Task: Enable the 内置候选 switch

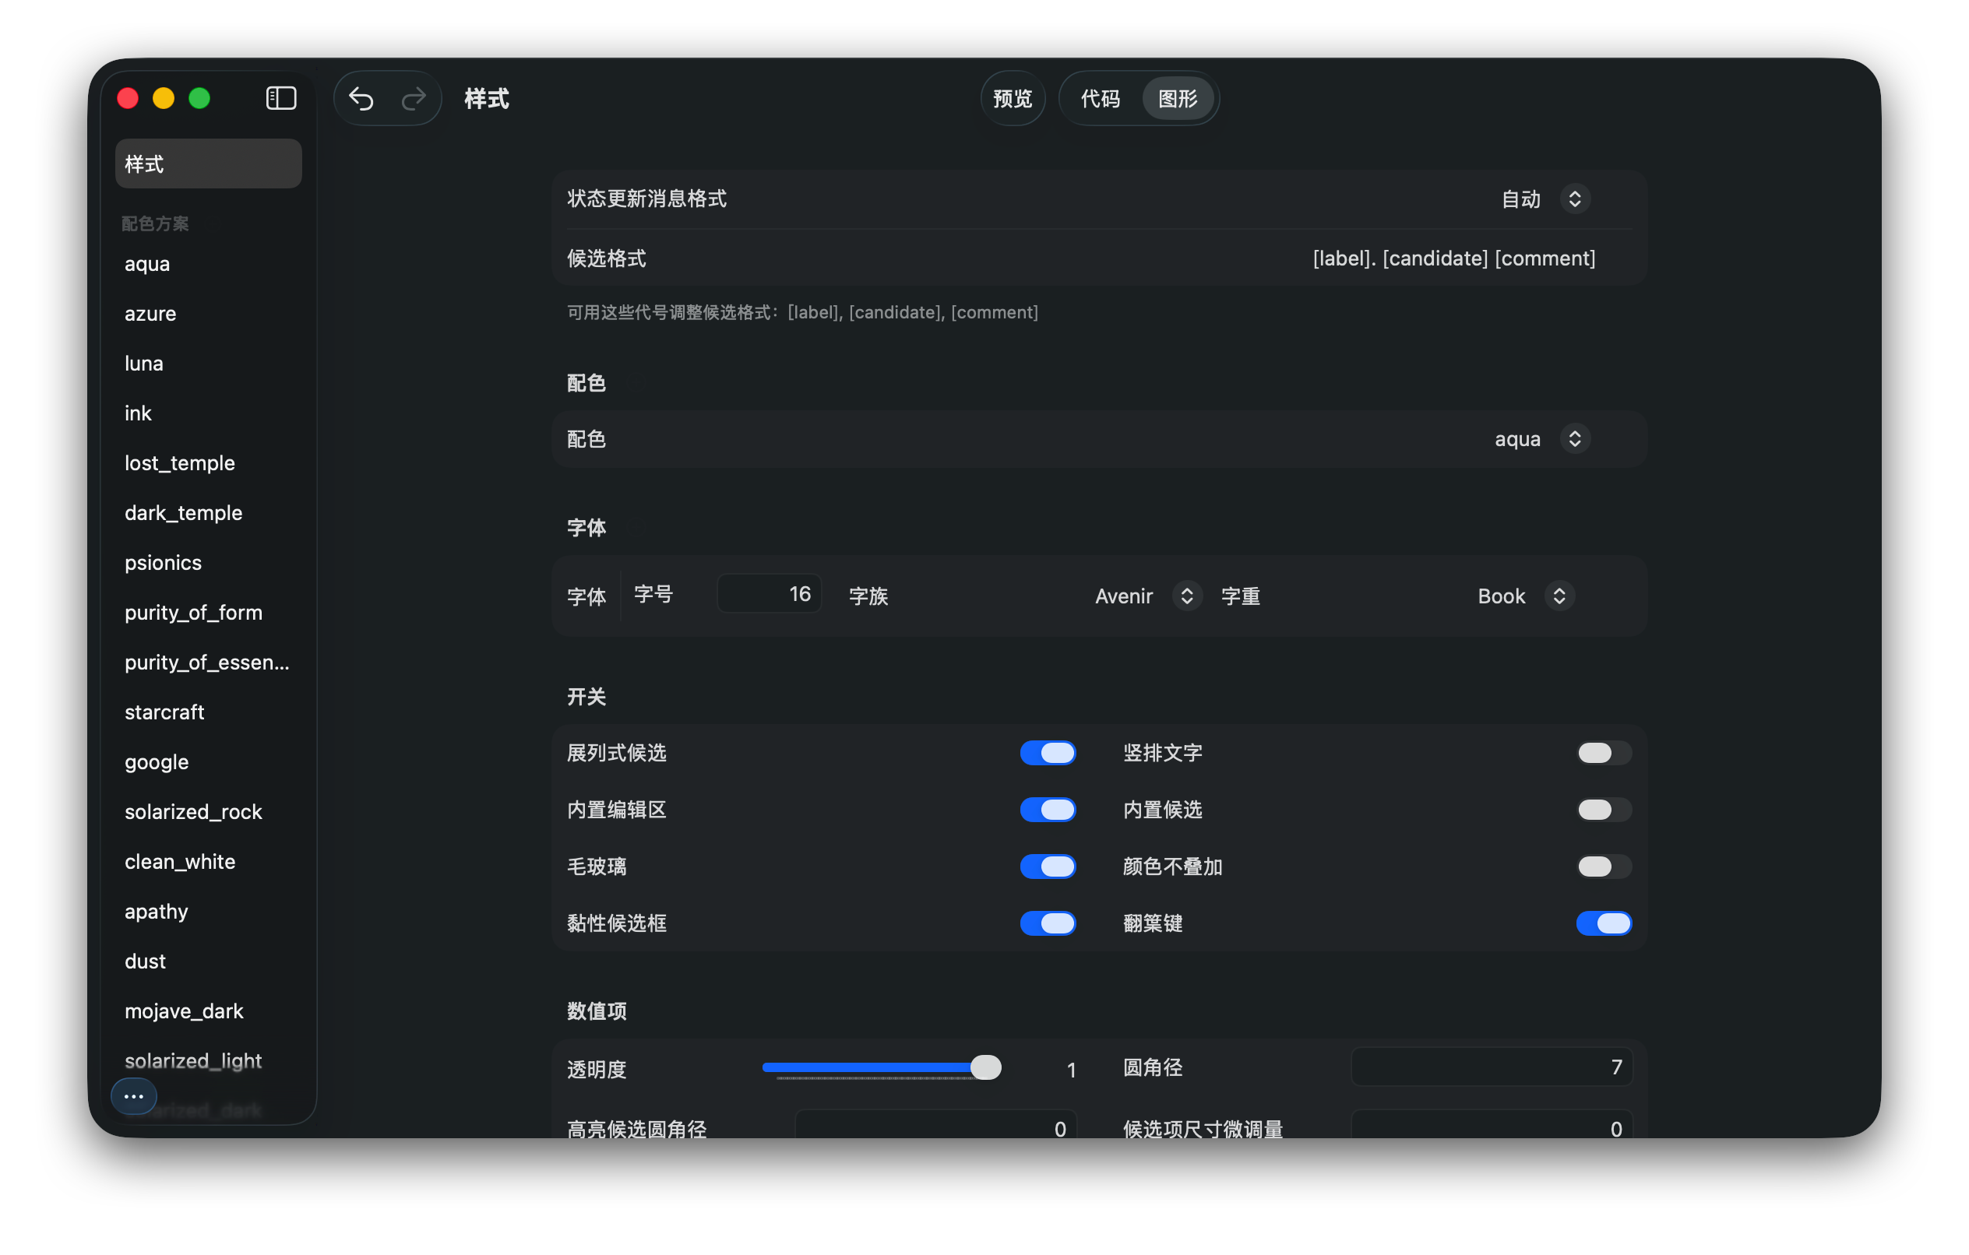Action: point(1604,810)
